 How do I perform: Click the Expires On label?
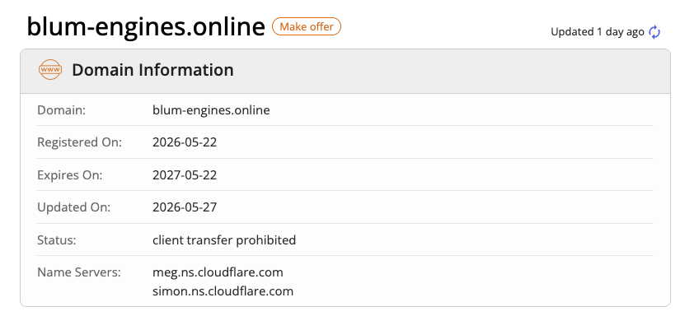[x=70, y=175]
